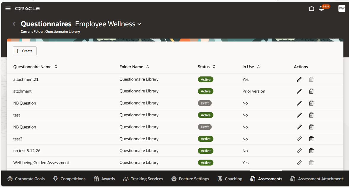The width and height of the screenshot is (349, 188).
Task: Open the hamburger navigation menu
Action: 8,9
